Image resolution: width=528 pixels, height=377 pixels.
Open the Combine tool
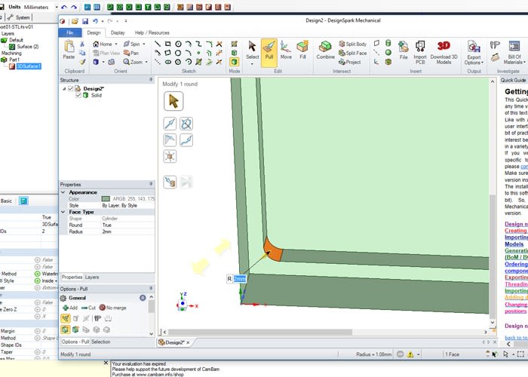coord(325,51)
